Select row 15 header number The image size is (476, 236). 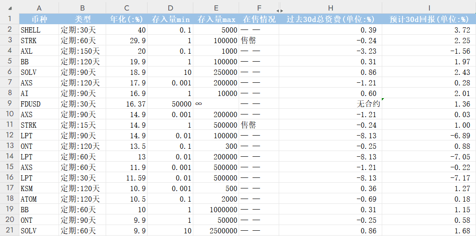(10, 167)
